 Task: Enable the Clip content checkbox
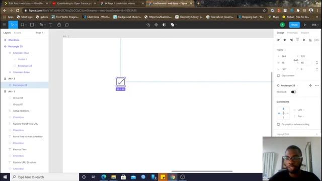tap(278, 76)
